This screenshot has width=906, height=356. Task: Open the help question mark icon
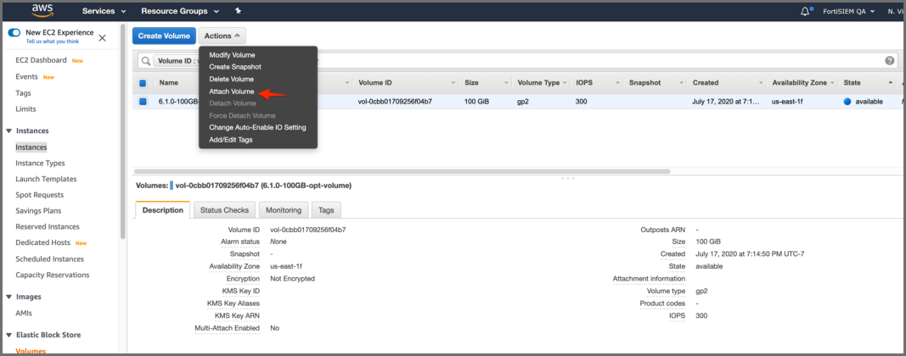889,60
